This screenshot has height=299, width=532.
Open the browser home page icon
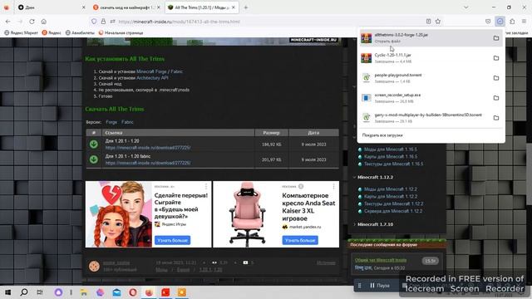[x=44, y=22]
